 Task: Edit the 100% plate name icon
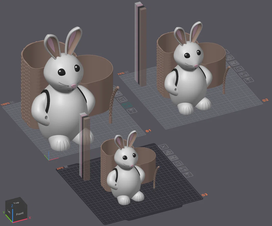(12, 102)
